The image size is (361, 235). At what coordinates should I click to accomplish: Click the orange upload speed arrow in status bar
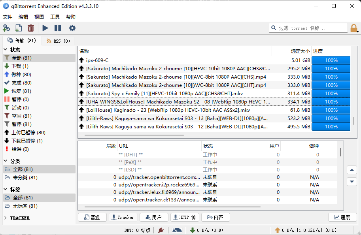278,230
